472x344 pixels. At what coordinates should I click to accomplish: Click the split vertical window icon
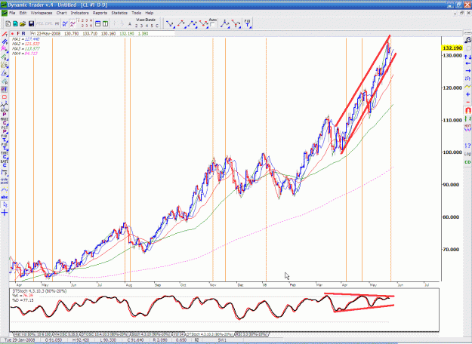[106, 23]
